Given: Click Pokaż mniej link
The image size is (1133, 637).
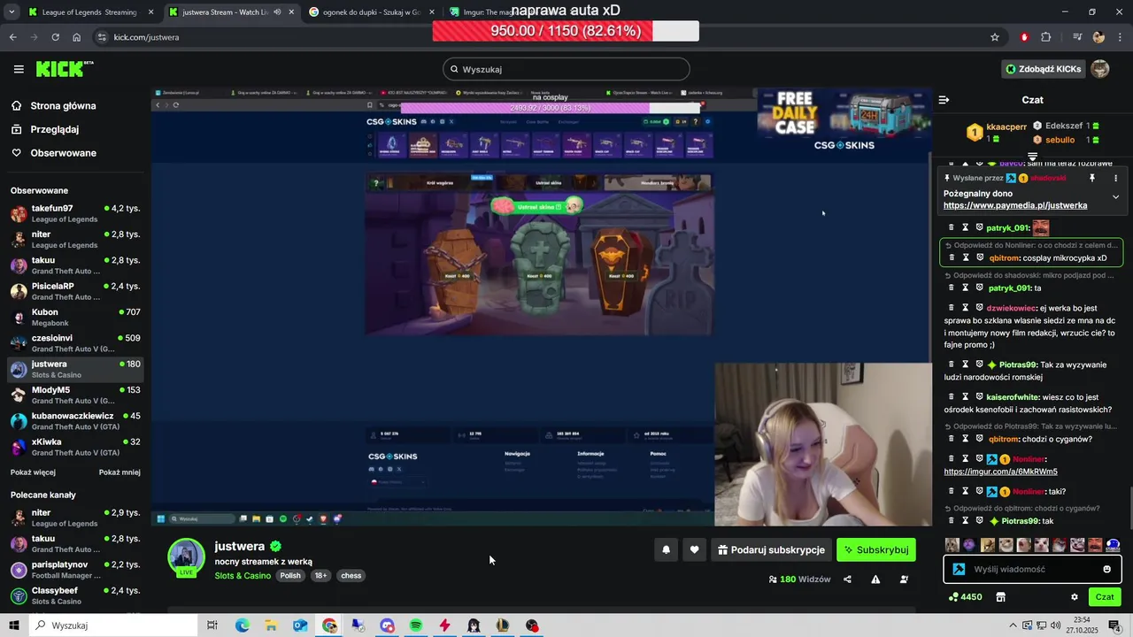Looking at the screenshot, I should pyautogui.click(x=119, y=472).
